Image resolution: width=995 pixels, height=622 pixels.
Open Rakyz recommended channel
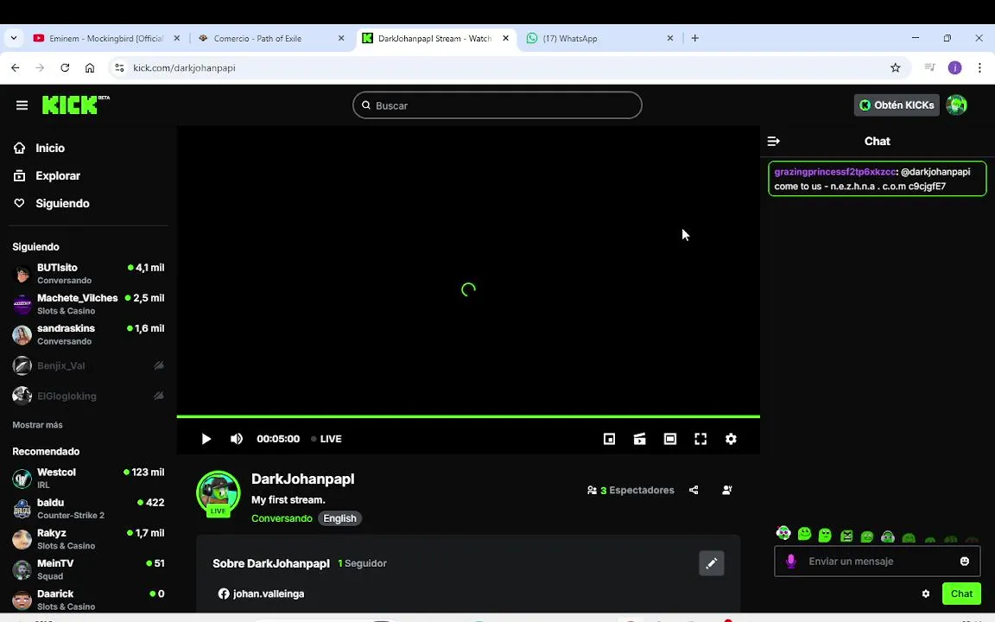[88, 539]
